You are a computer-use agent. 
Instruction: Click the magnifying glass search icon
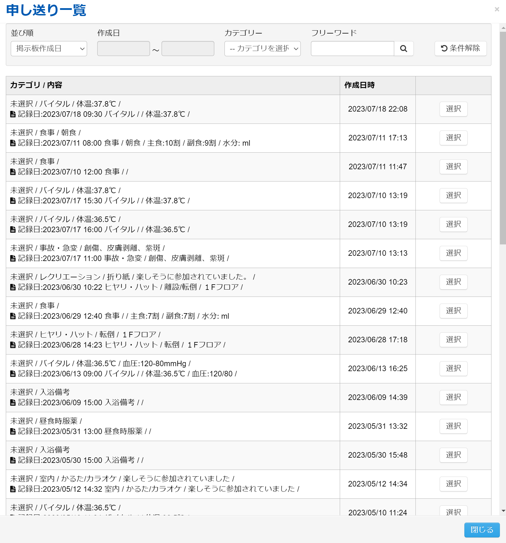(x=404, y=49)
